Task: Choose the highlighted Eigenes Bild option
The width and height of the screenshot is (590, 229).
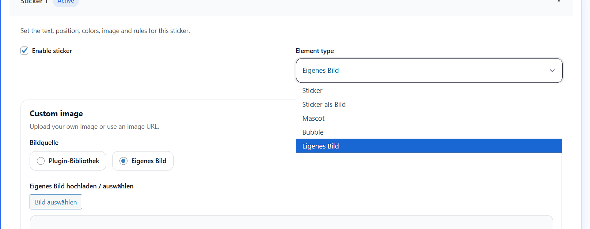Action: (x=320, y=146)
